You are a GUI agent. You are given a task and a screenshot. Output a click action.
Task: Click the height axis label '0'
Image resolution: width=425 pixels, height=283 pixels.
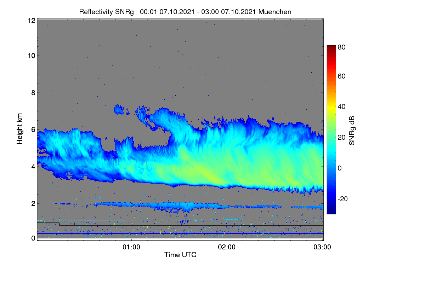click(33, 238)
